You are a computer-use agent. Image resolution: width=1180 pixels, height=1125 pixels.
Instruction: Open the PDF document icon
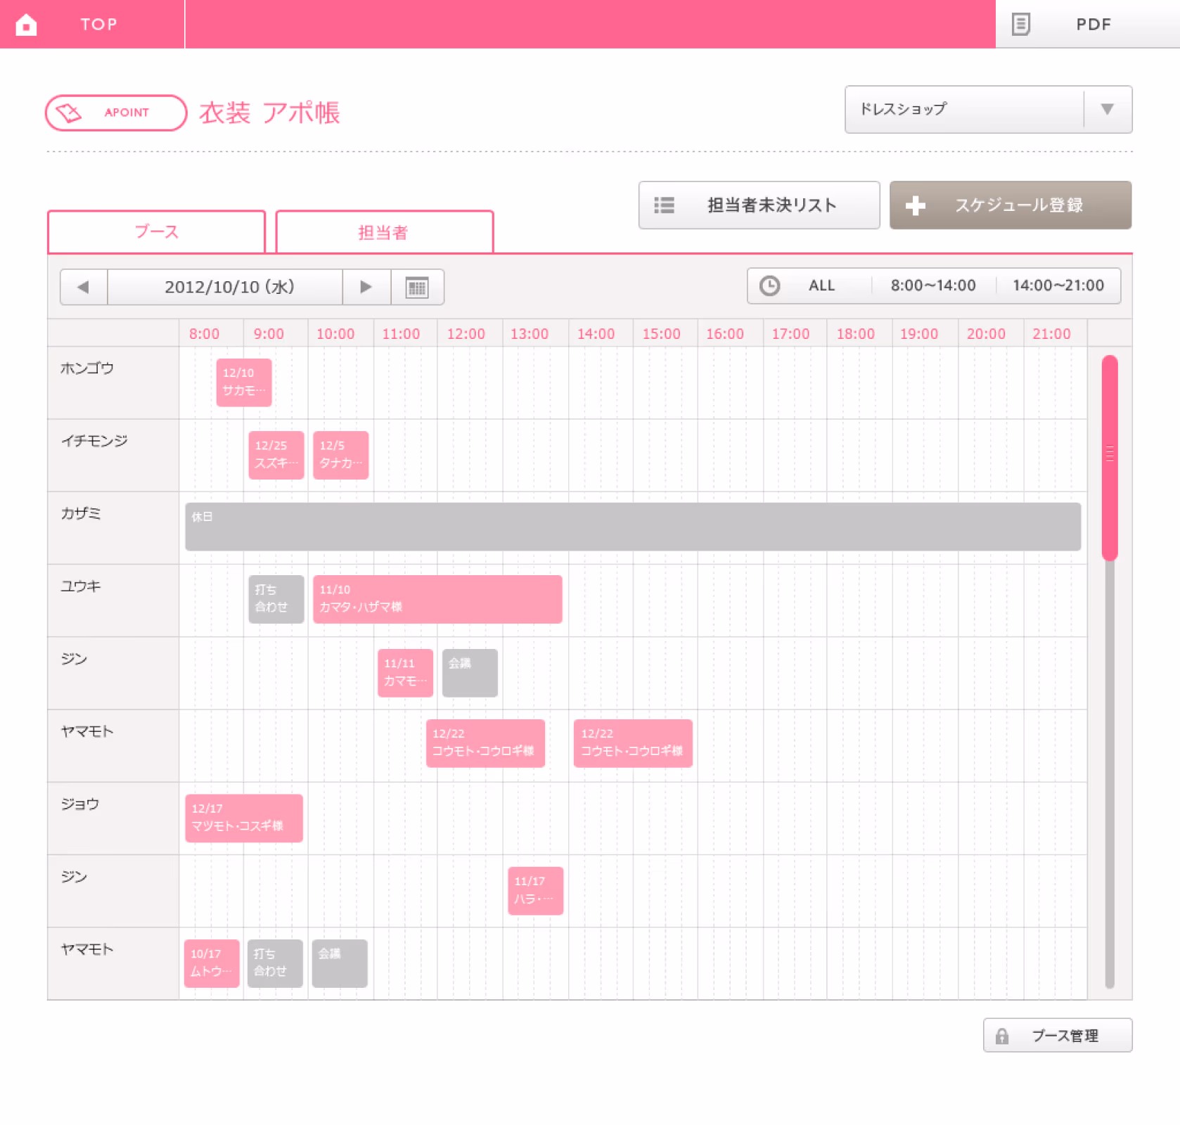click(x=1020, y=24)
